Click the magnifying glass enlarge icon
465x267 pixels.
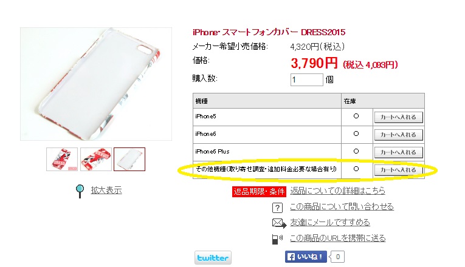(80, 191)
